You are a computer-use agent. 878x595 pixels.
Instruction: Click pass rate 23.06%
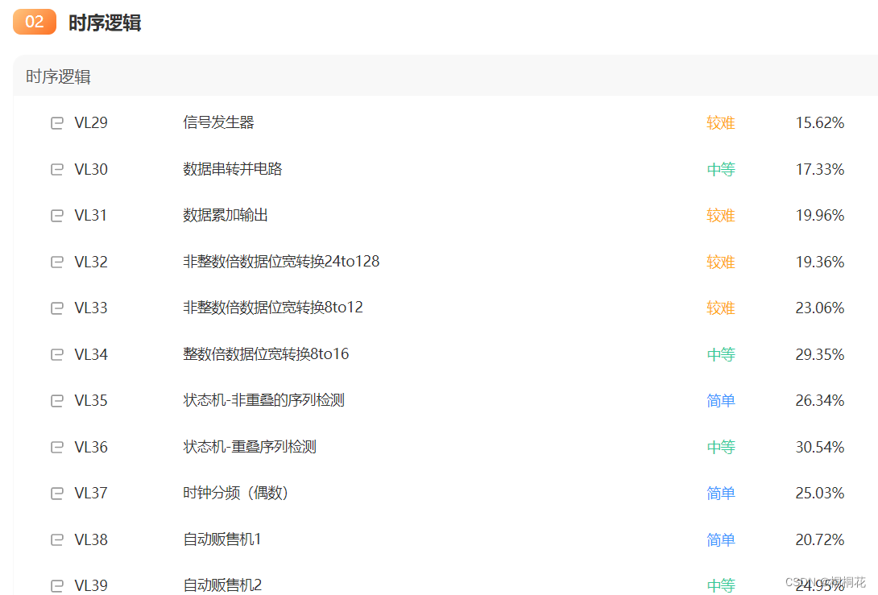[x=820, y=308]
